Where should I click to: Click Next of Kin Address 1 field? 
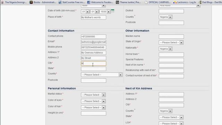point(171,94)
